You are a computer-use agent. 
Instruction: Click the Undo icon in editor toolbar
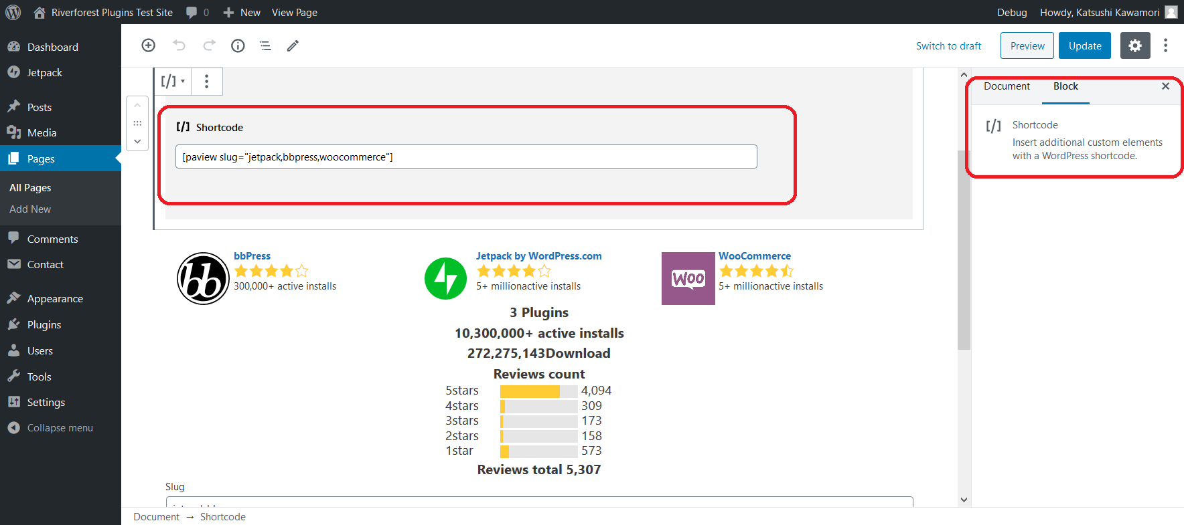pyautogui.click(x=179, y=45)
